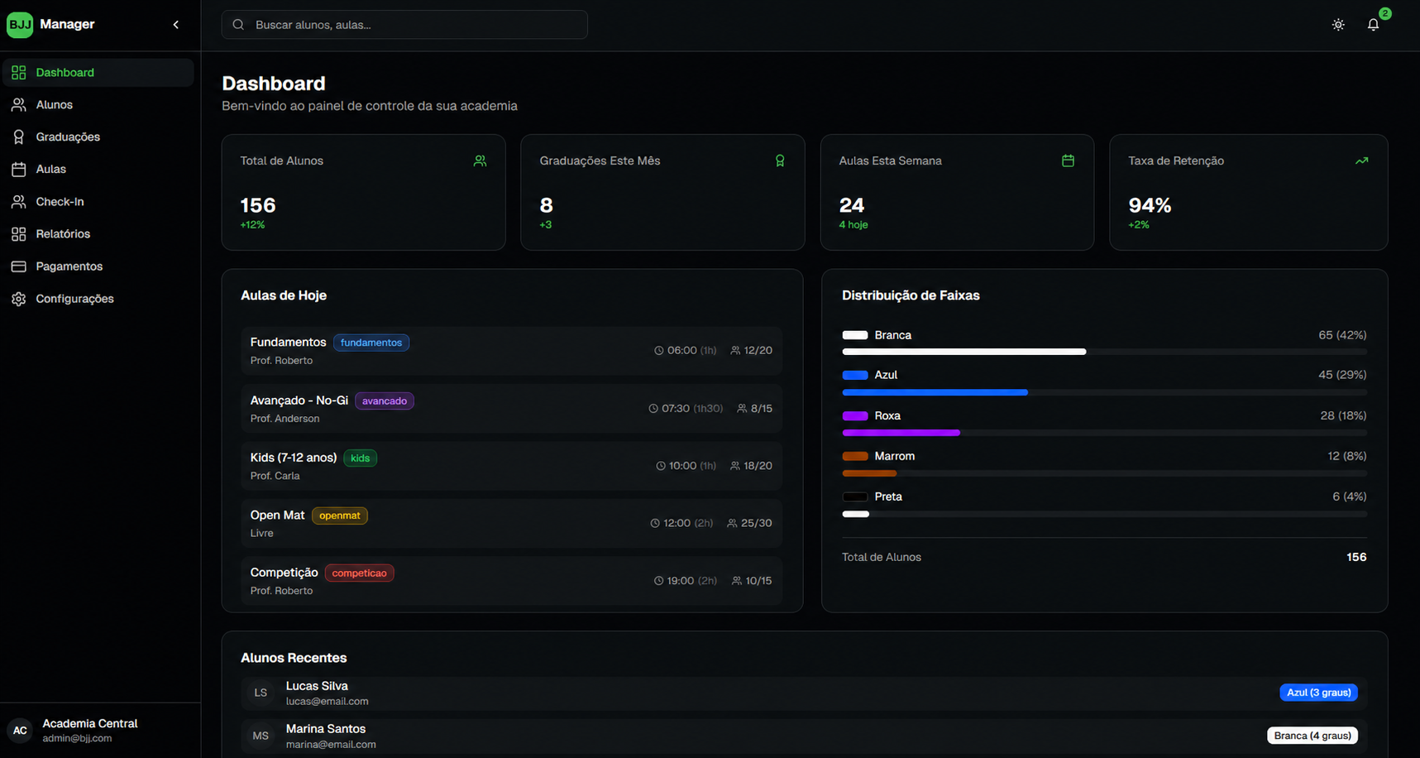This screenshot has height=758, width=1420.
Task: Open the Kids (7-12 anos) class
Action: point(512,466)
